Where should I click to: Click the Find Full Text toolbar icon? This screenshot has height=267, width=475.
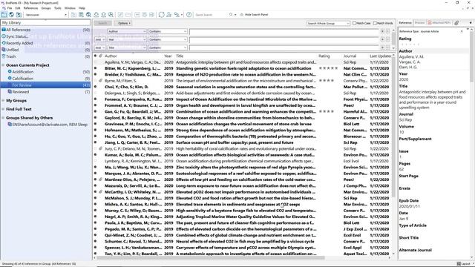click(x=111, y=15)
